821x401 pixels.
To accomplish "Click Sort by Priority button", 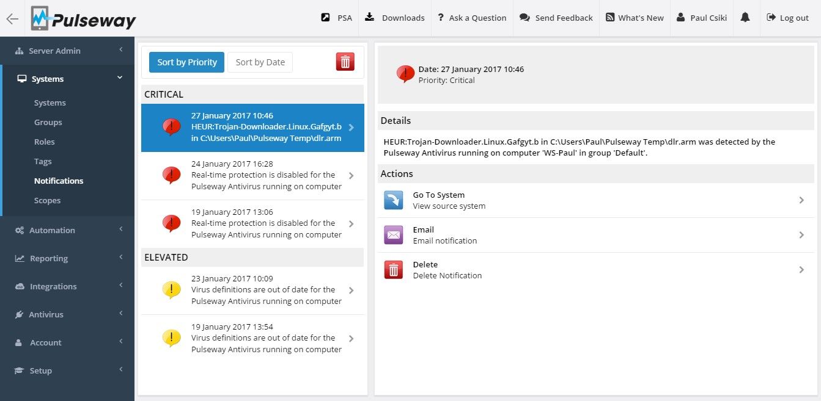I will 187,62.
